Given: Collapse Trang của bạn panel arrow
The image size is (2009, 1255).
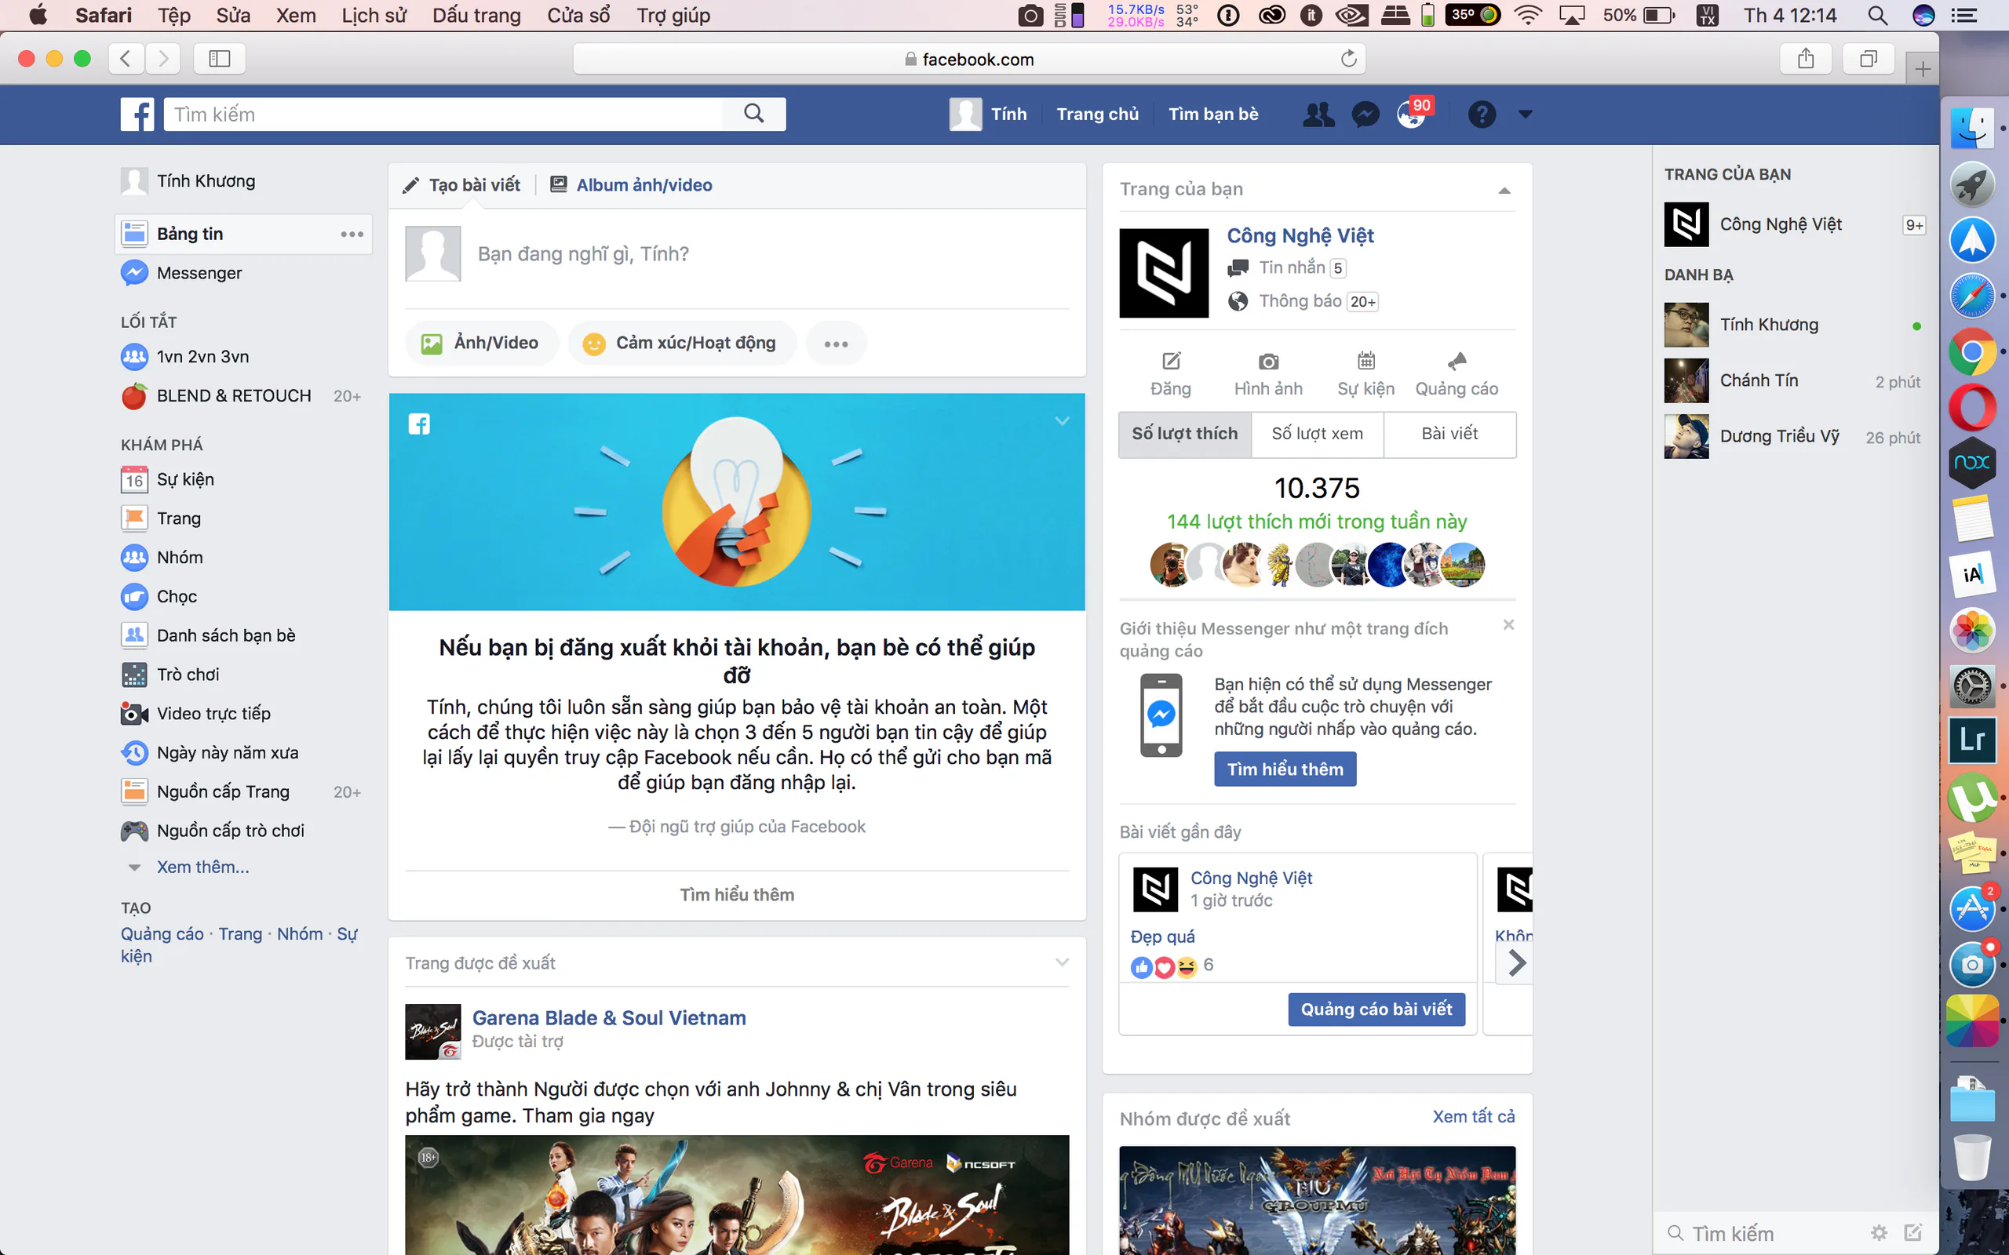Looking at the screenshot, I should [1504, 190].
